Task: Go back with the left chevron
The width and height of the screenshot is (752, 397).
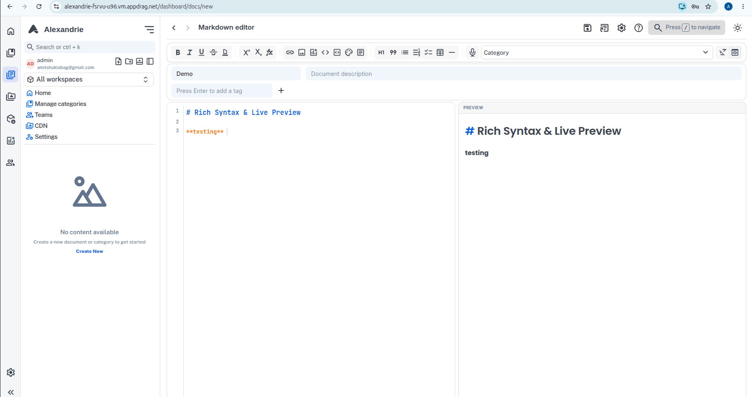Action: point(174,28)
